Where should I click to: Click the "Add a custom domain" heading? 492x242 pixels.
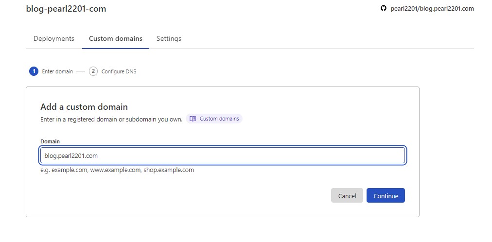(x=84, y=107)
